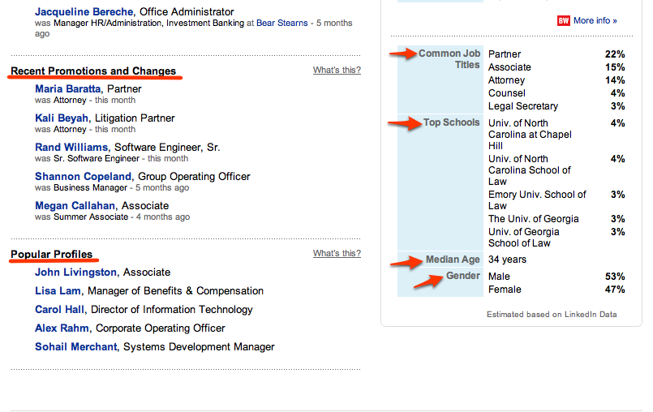Open Maria Baratta's profile
Image resolution: width=653 pixels, height=412 pixels.
click(x=69, y=89)
